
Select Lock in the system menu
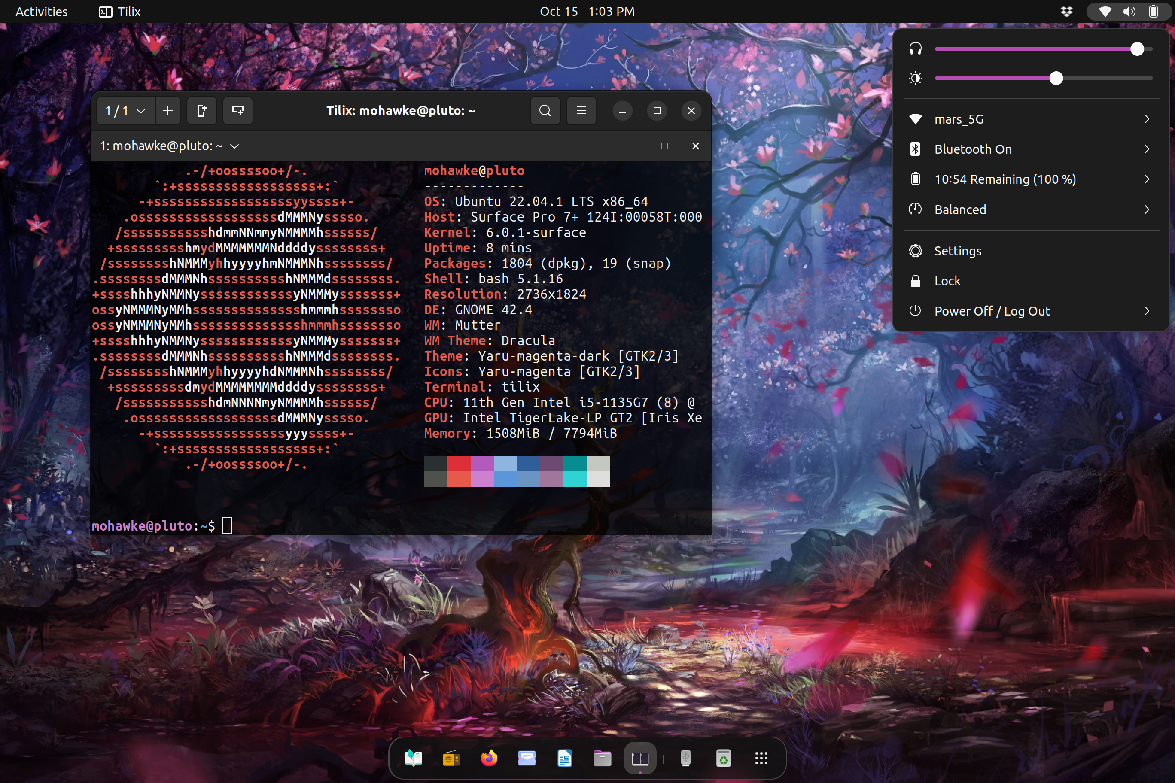947,281
